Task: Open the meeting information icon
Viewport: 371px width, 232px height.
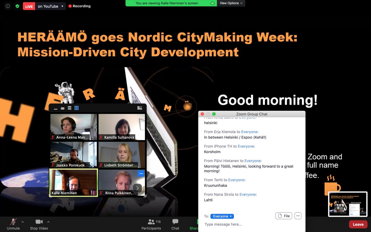Action: pyautogui.click(x=8, y=6)
